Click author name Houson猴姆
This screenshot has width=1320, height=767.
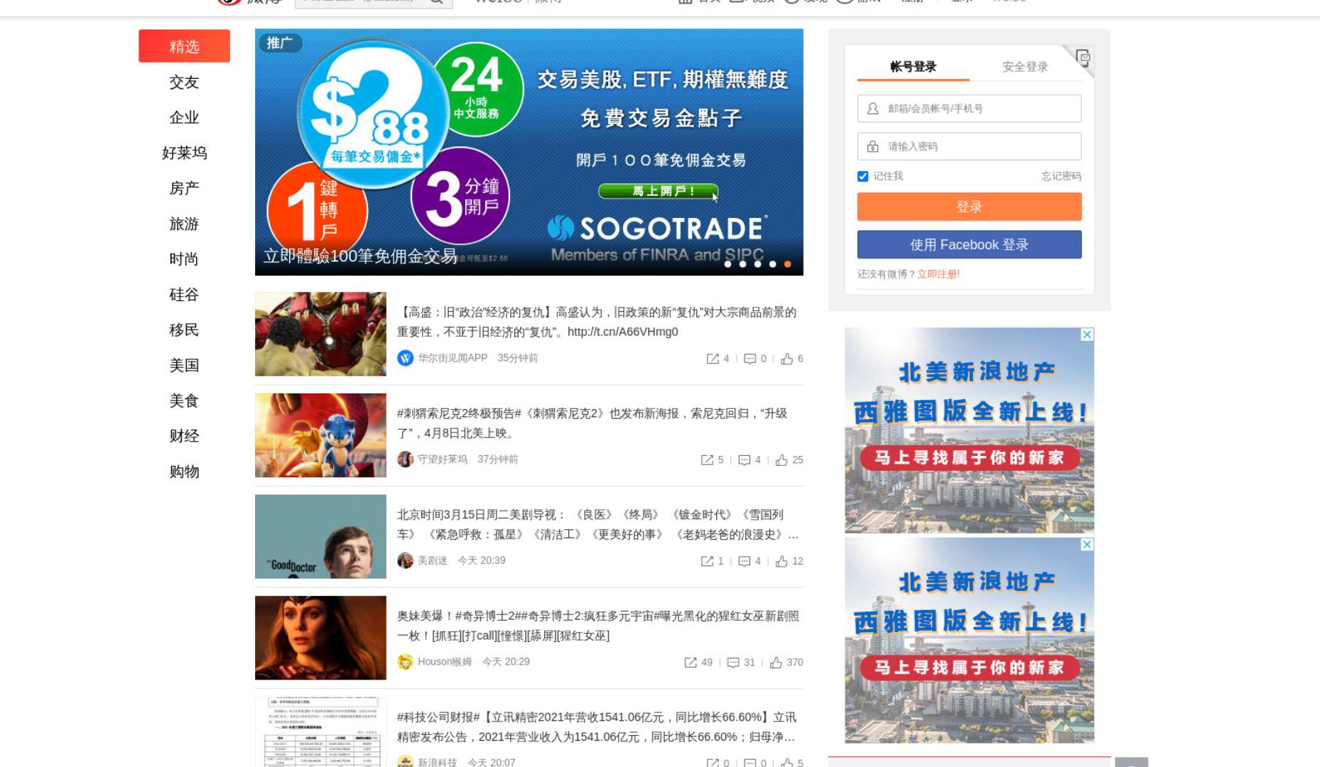click(x=445, y=662)
